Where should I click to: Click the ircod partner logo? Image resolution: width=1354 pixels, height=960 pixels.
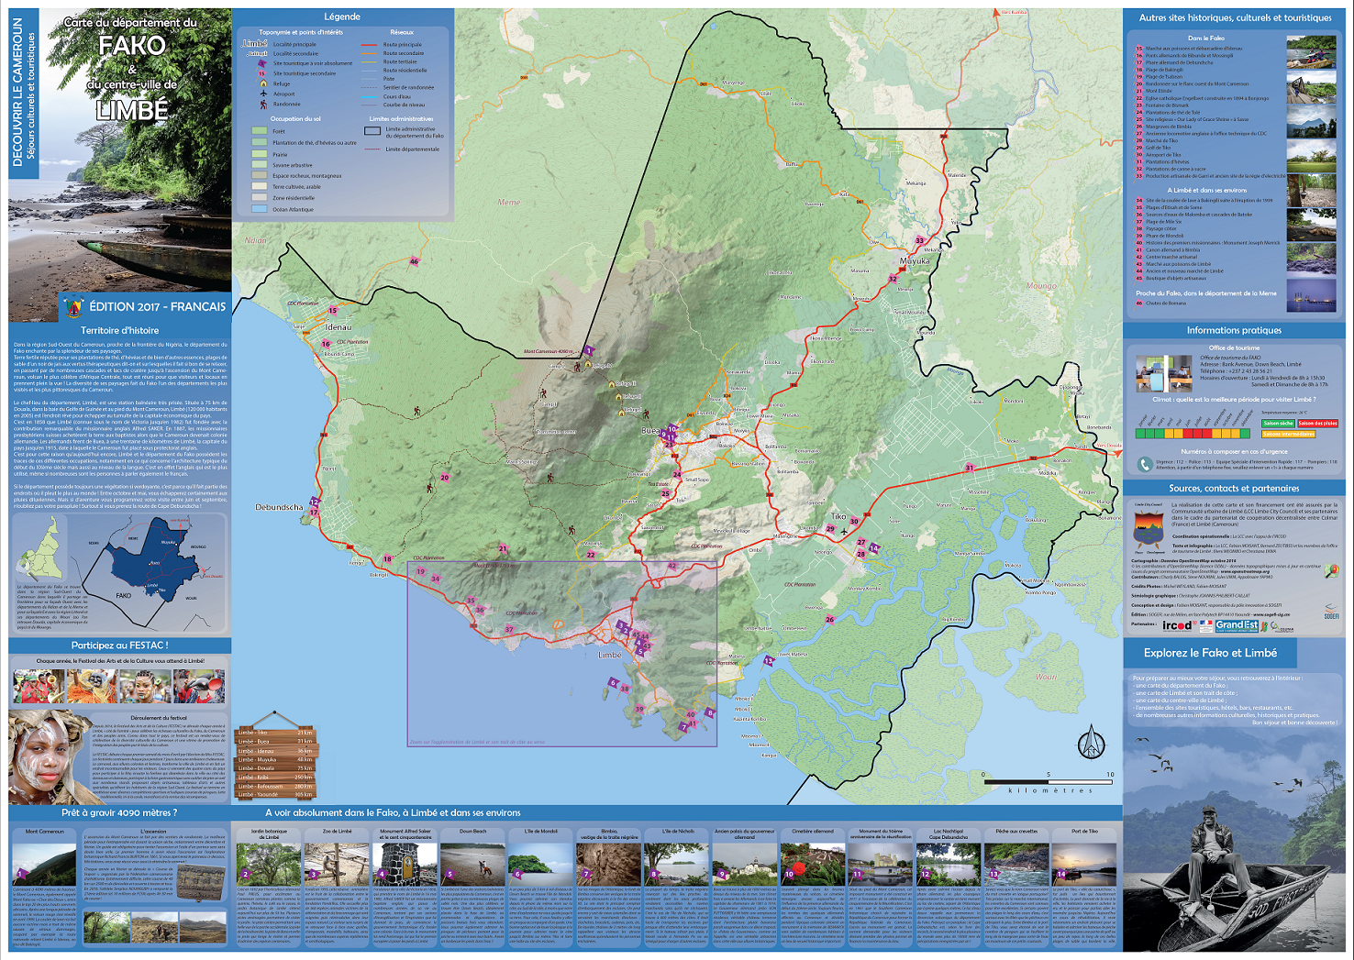1177,625
